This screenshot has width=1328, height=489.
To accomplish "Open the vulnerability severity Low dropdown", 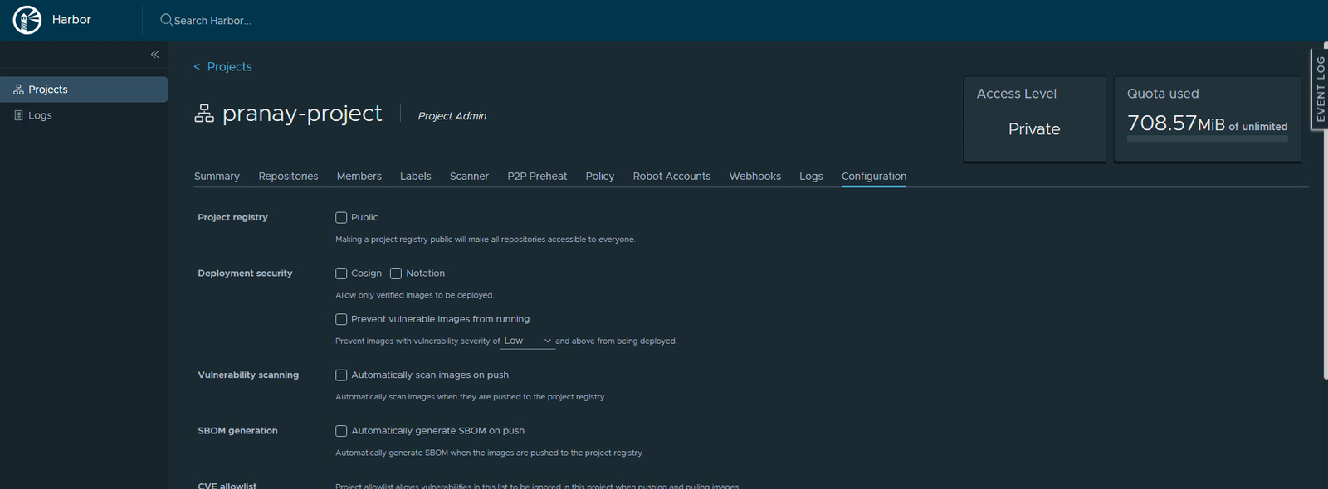I will 528,341.
